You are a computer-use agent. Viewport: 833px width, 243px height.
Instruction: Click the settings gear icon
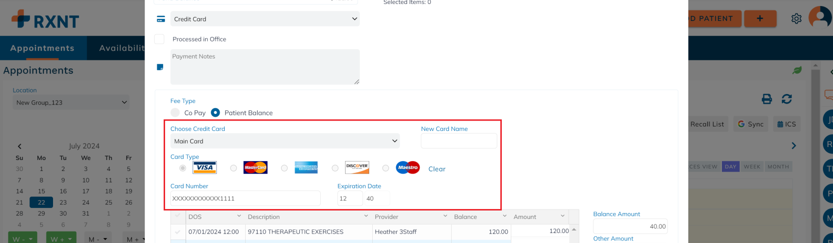point(796,18)
